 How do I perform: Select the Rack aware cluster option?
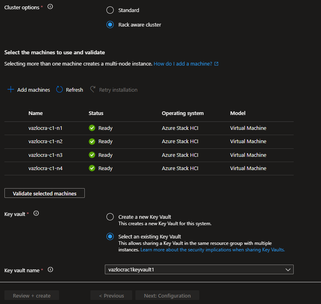[110, 25]
